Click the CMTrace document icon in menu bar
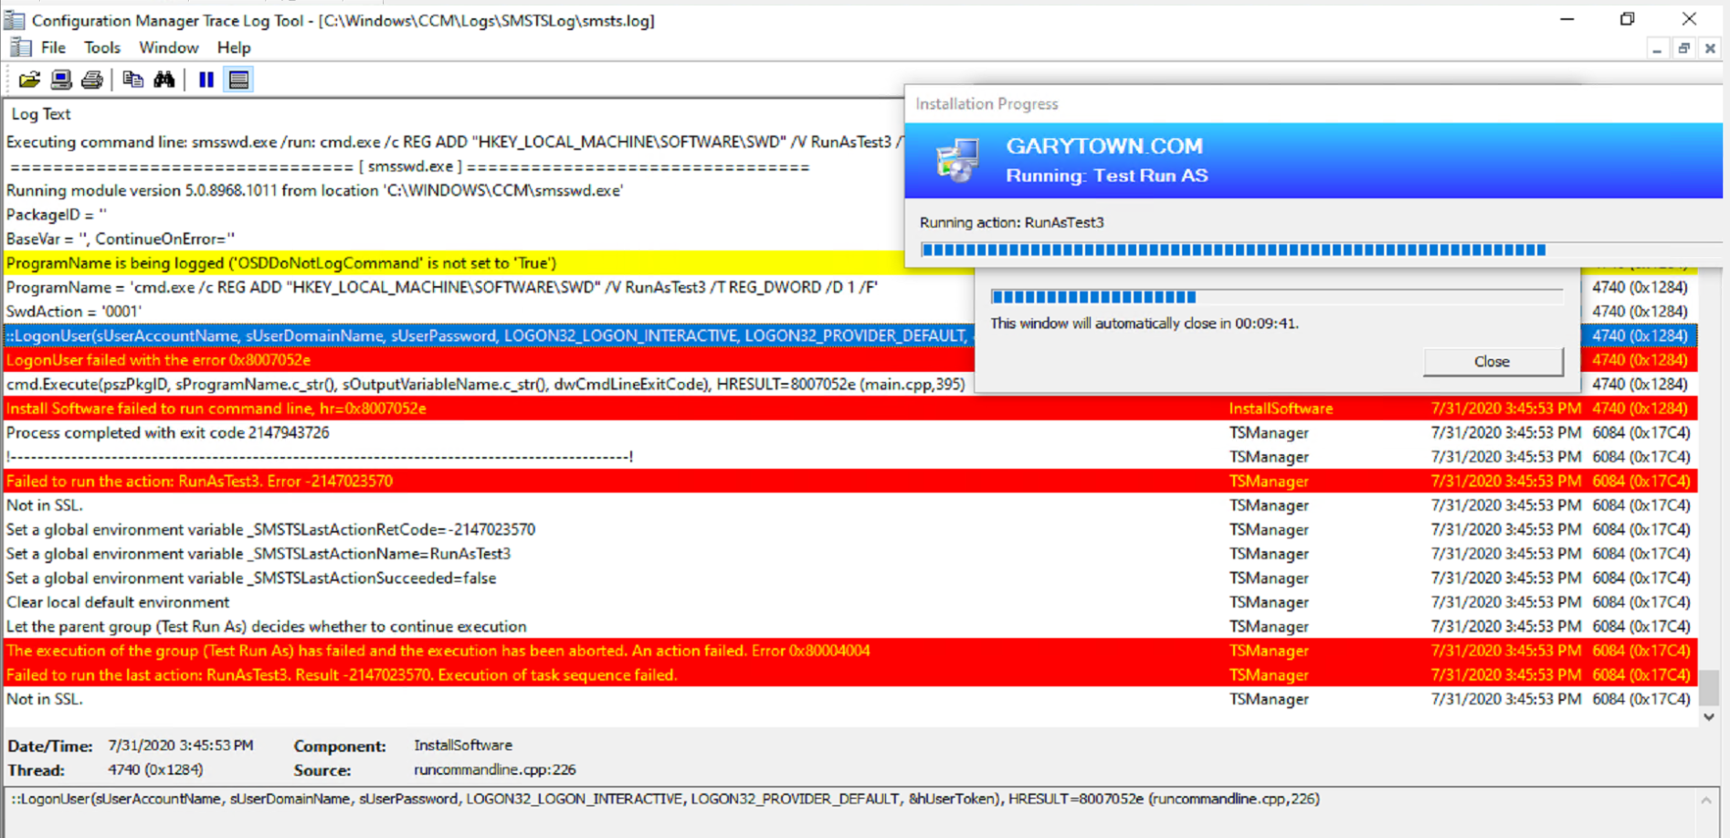Viewport: 1730px width, 838px height. [x=20, y=48]
